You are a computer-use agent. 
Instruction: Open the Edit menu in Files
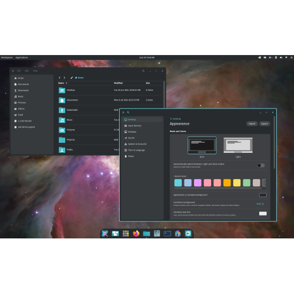[x=27, y=71]
